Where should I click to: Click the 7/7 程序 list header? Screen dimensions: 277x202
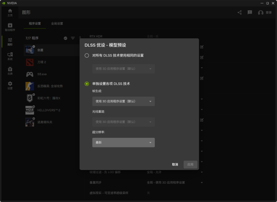tap(32, 38)
